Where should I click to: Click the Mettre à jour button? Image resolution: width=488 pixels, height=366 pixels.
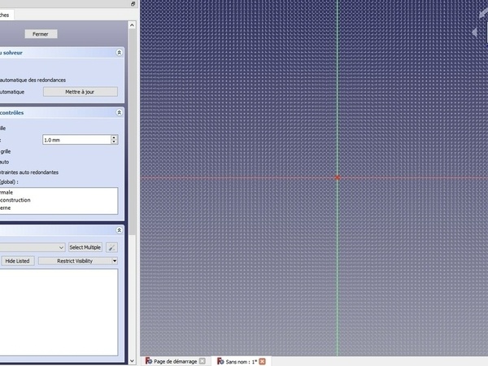click(80, 92)
